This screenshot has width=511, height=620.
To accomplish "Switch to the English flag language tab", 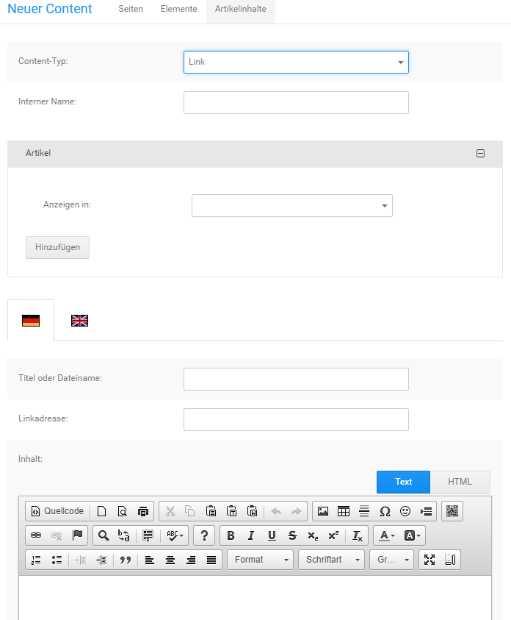I will point(79,320).
